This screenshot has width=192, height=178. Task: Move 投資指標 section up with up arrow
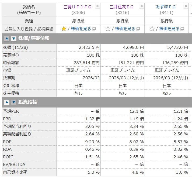[x=7, y=102]
